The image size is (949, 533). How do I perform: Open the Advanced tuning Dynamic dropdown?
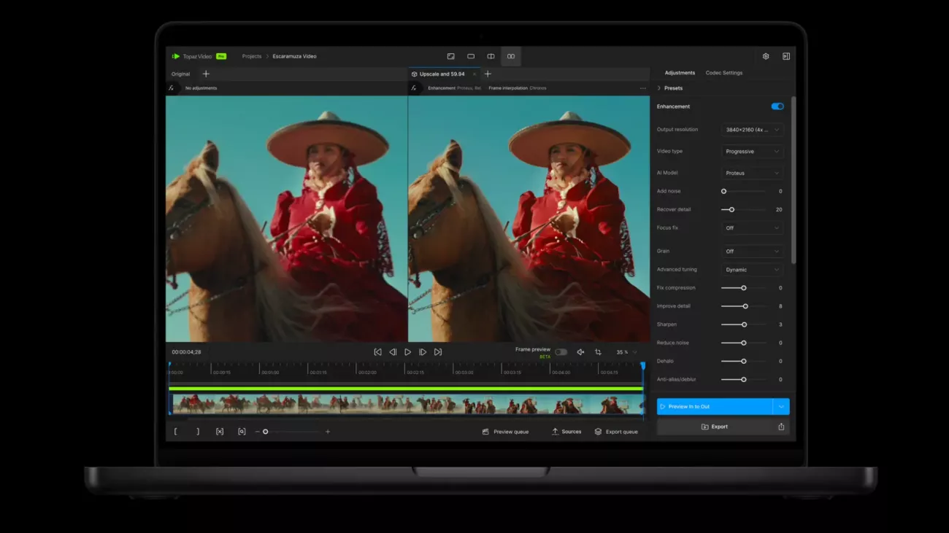coord(752,270)
